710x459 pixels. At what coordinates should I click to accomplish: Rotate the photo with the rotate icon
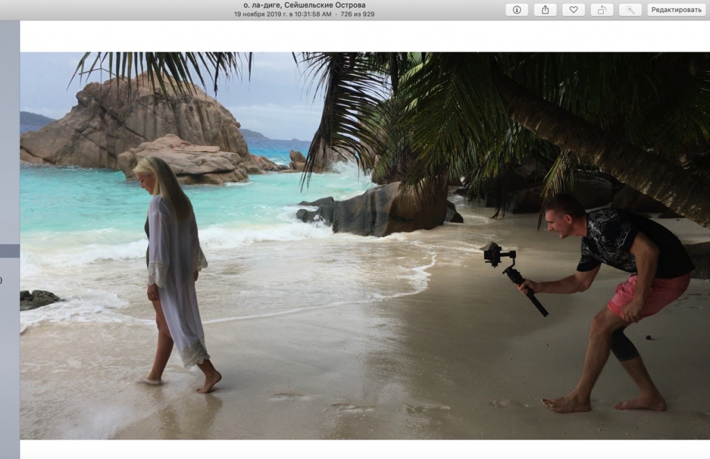pyautogui.click(x=601, y=10)
